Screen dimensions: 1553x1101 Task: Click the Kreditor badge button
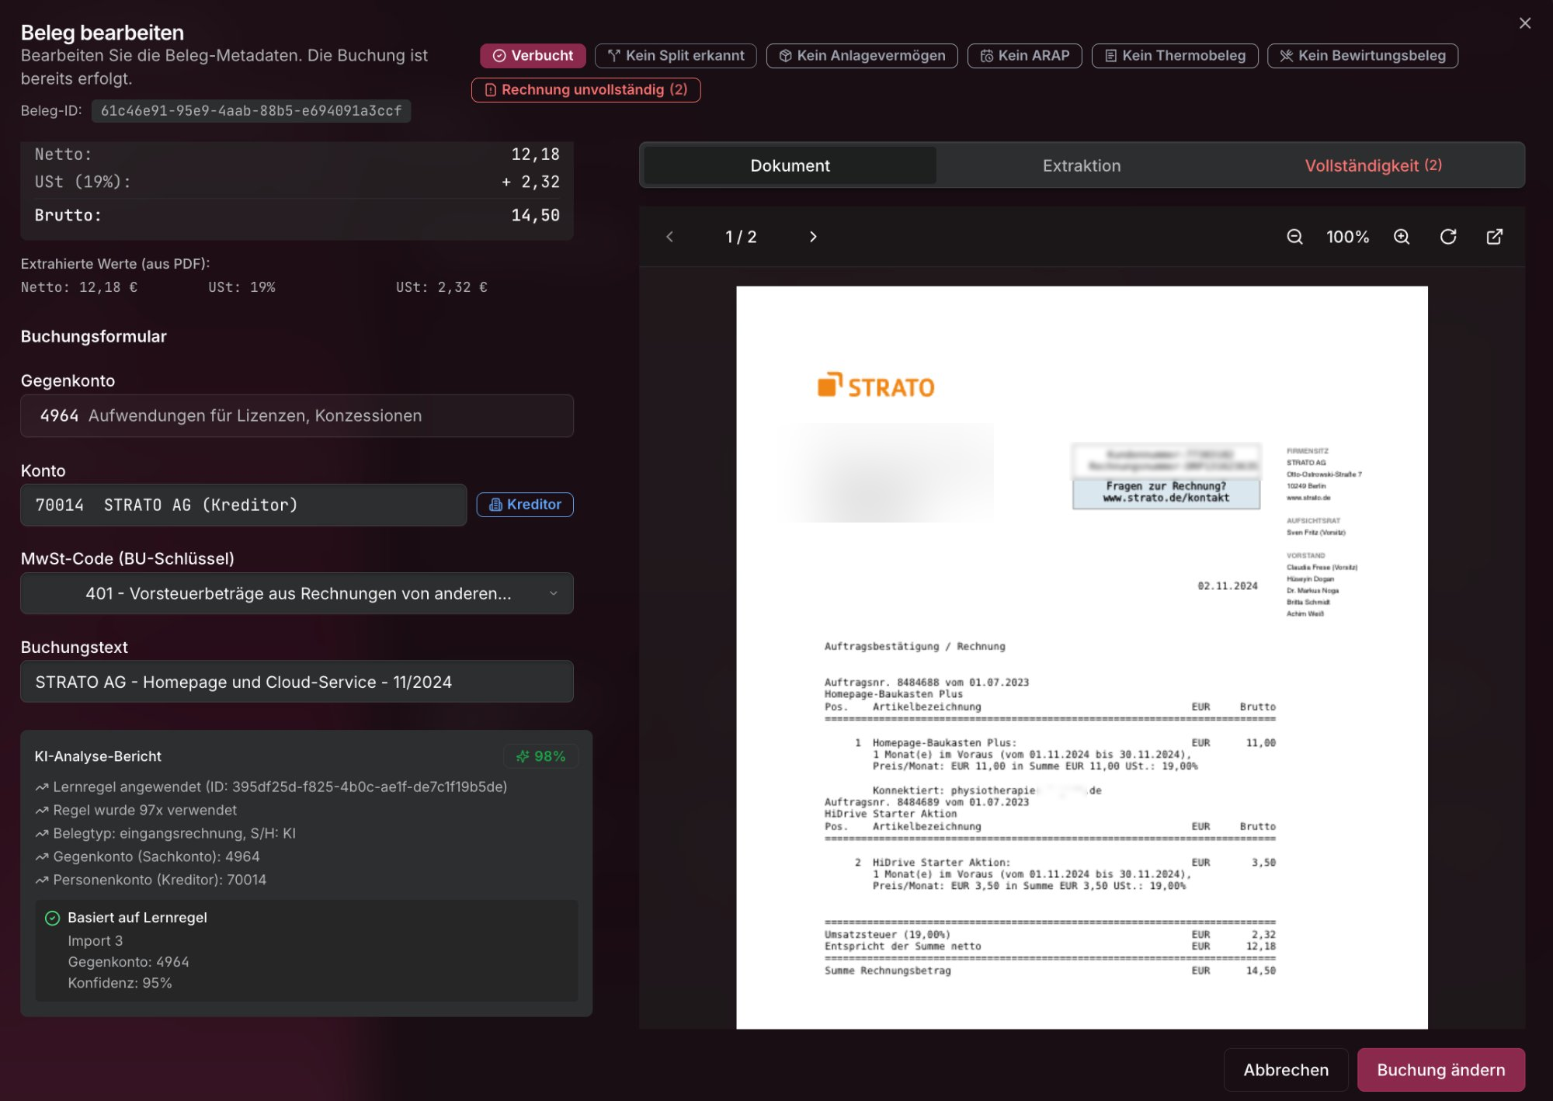tap(525, 505)
